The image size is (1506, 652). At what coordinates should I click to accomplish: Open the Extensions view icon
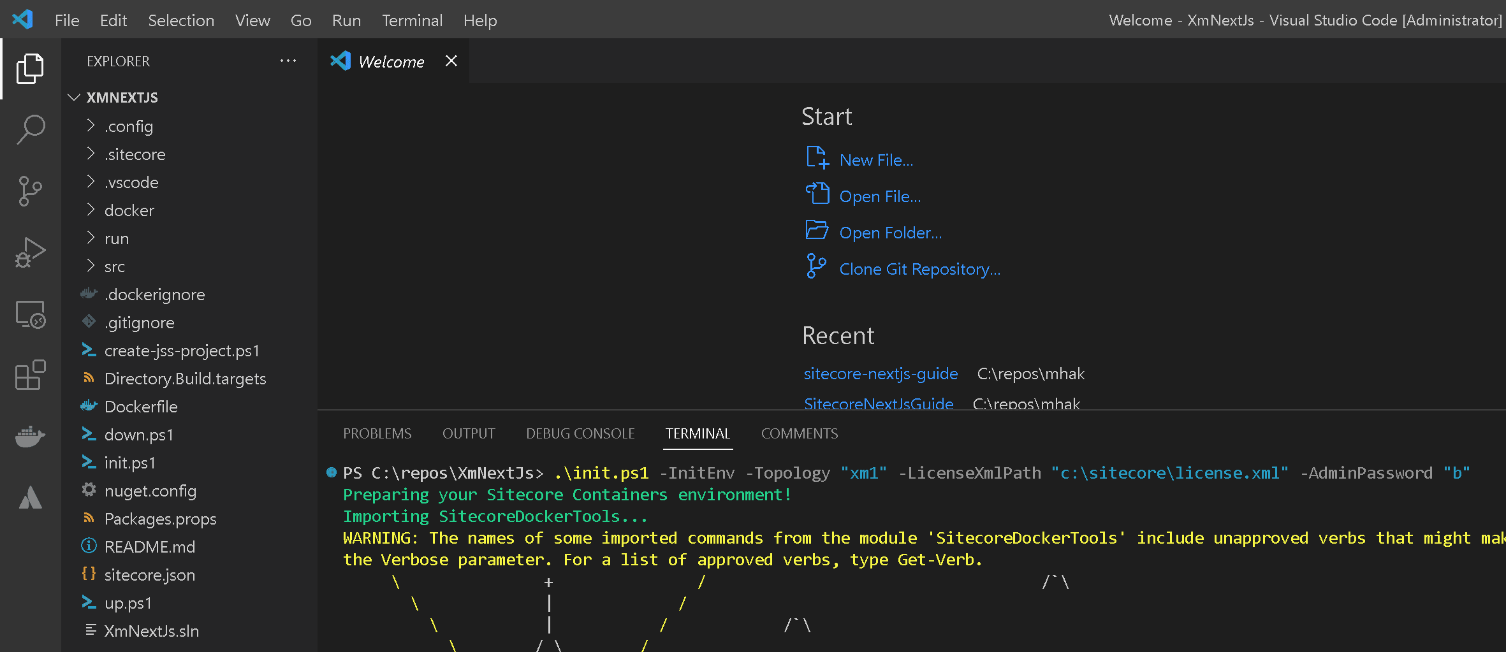[30, 375]
